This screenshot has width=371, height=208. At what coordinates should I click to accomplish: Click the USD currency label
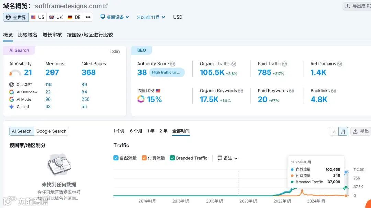pyautogui.click(x=178, y=17)
